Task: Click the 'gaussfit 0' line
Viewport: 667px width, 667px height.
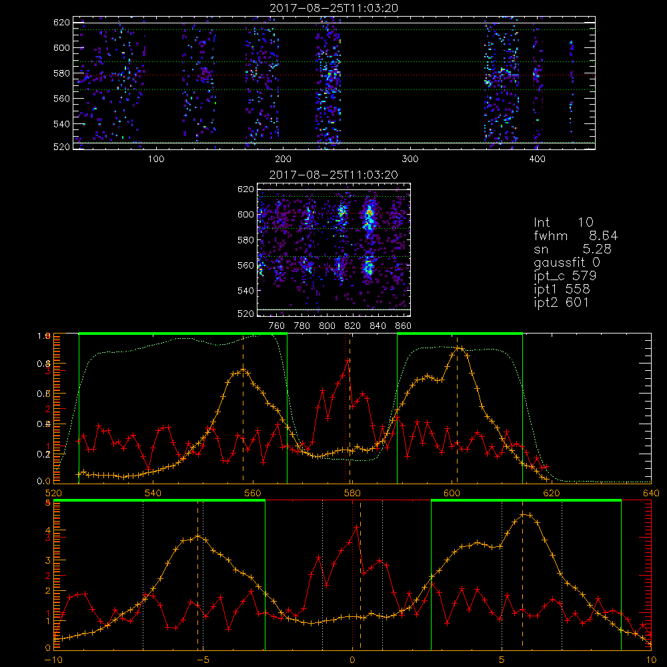Action: click(566, 262)
